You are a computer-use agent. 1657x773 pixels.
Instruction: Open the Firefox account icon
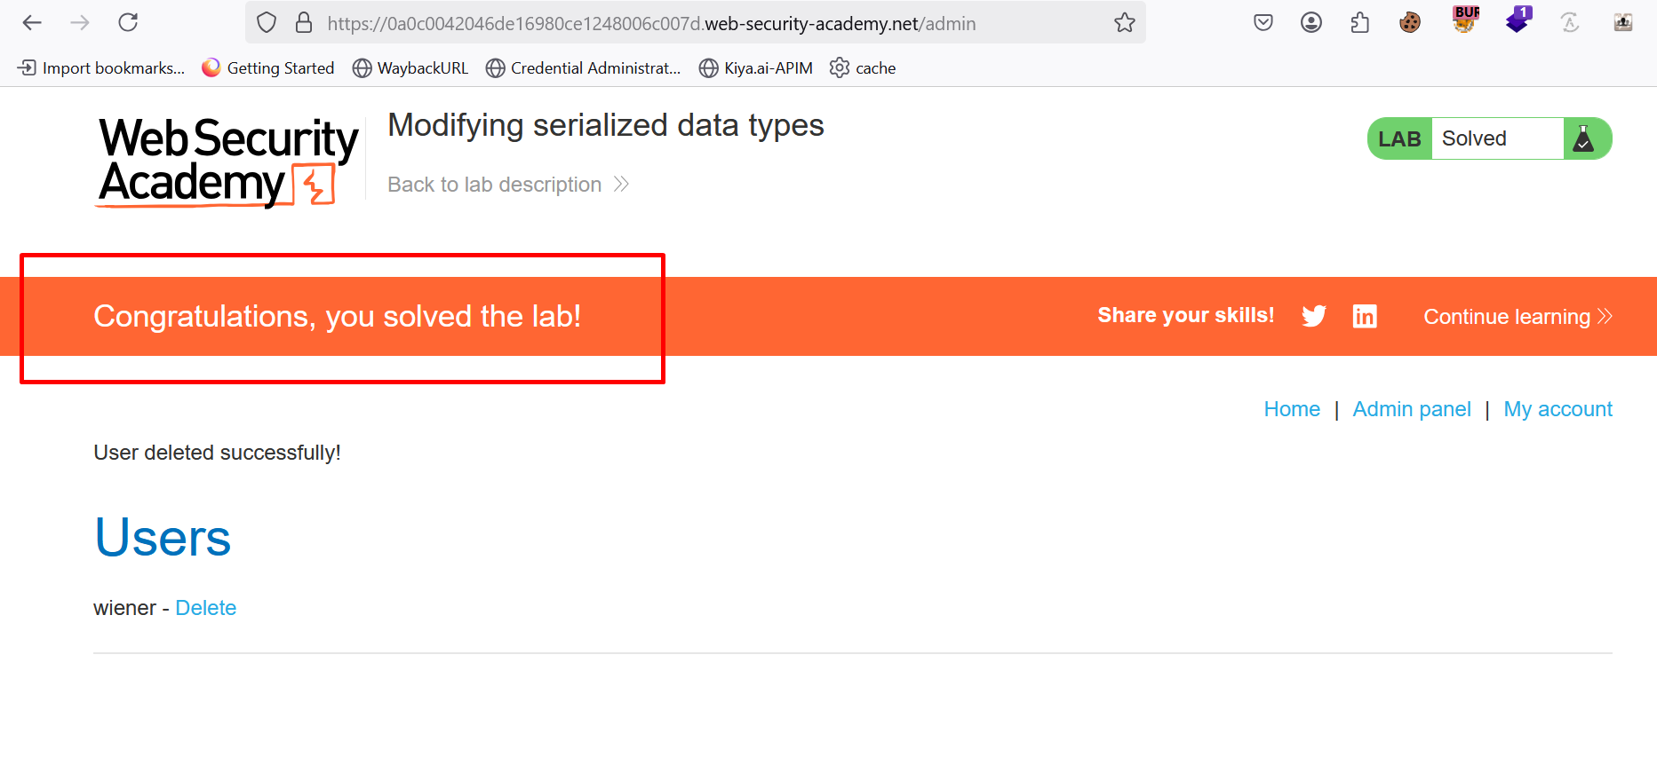click(1311, 23)
